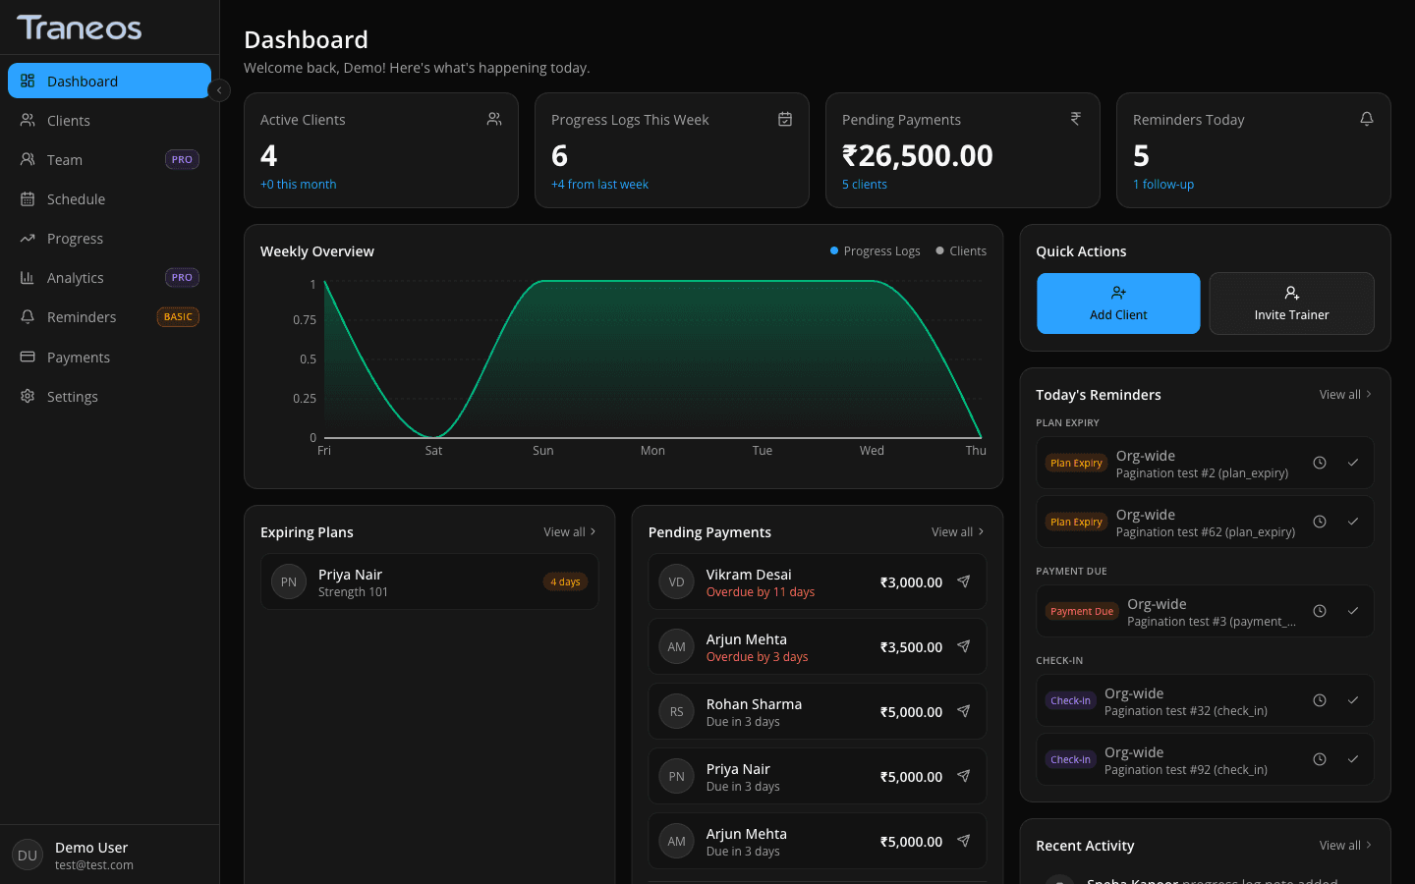Toggle the Clients legend item in chart
The width and height of the screenshot is (1415, 884).
pyautogui.click(x=961, y=250)
